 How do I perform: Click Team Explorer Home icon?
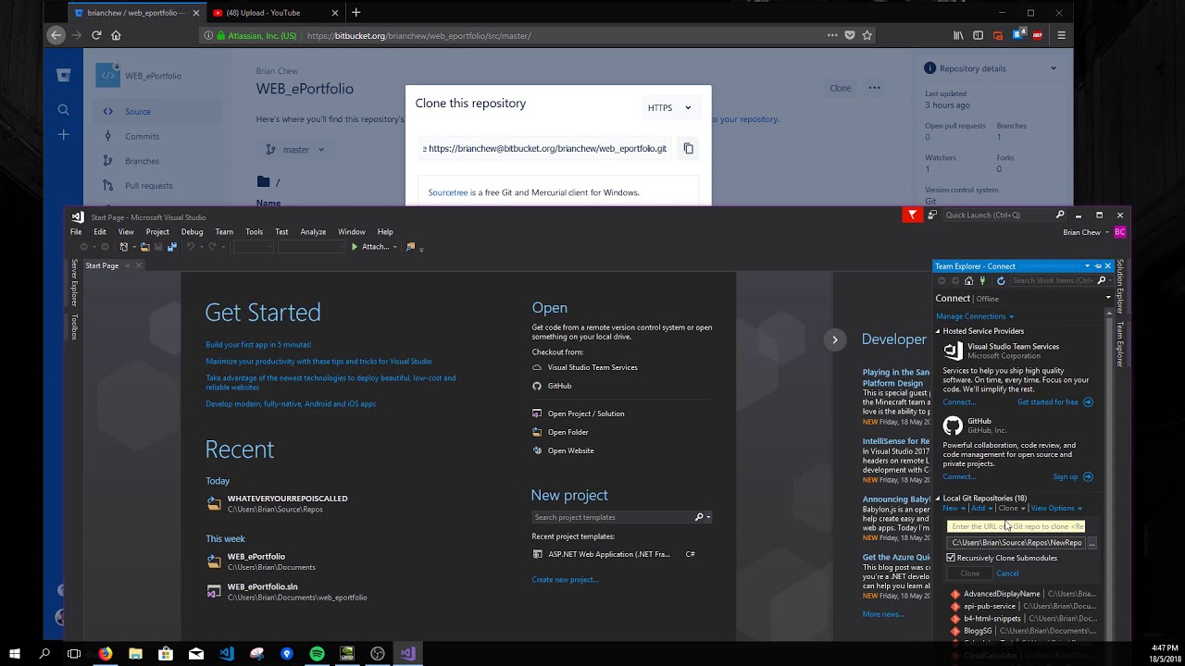tap(968, 281)
